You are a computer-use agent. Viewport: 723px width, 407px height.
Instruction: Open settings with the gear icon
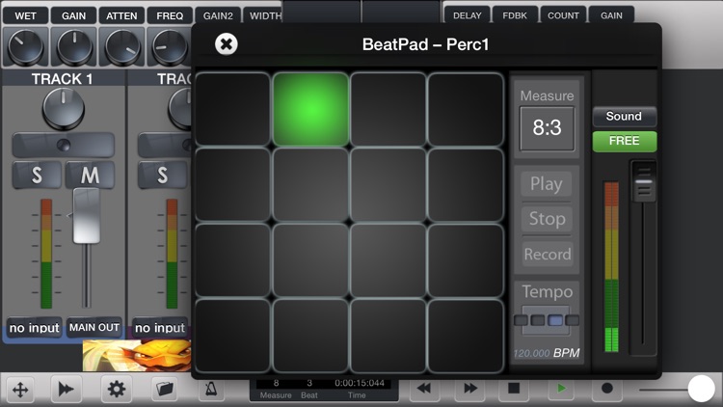[118, 389]
